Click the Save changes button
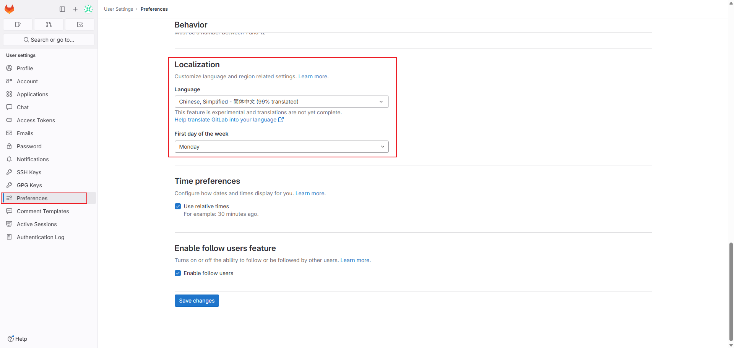This screenshot has width=734, height=348. click(x=196, y=300)
